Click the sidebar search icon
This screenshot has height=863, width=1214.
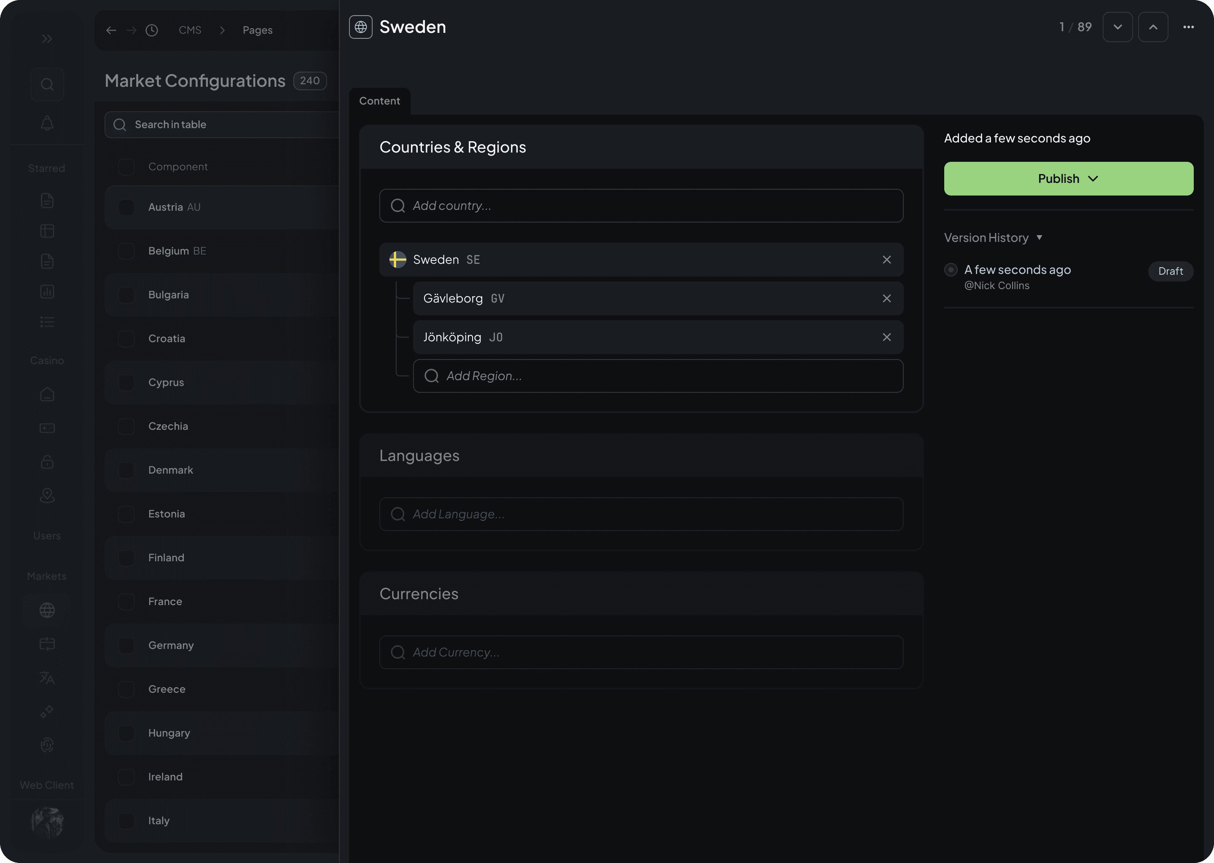coord(47,85)
